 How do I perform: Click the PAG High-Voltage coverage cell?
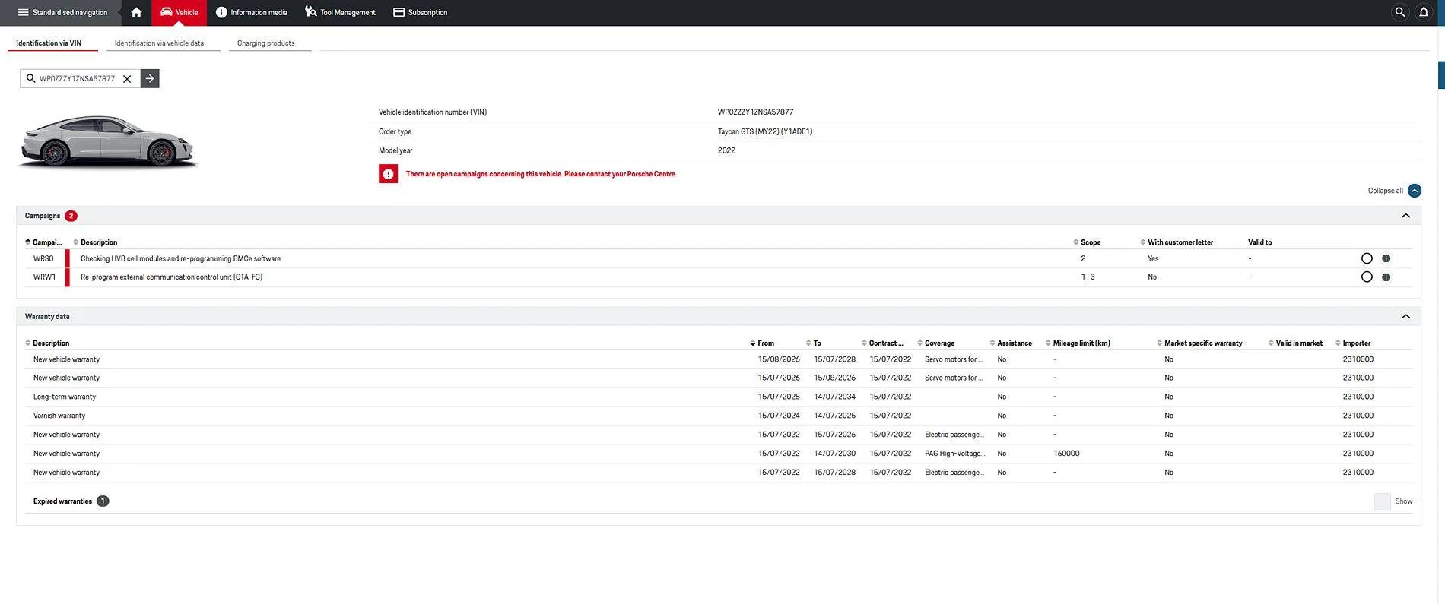(954, 454)
